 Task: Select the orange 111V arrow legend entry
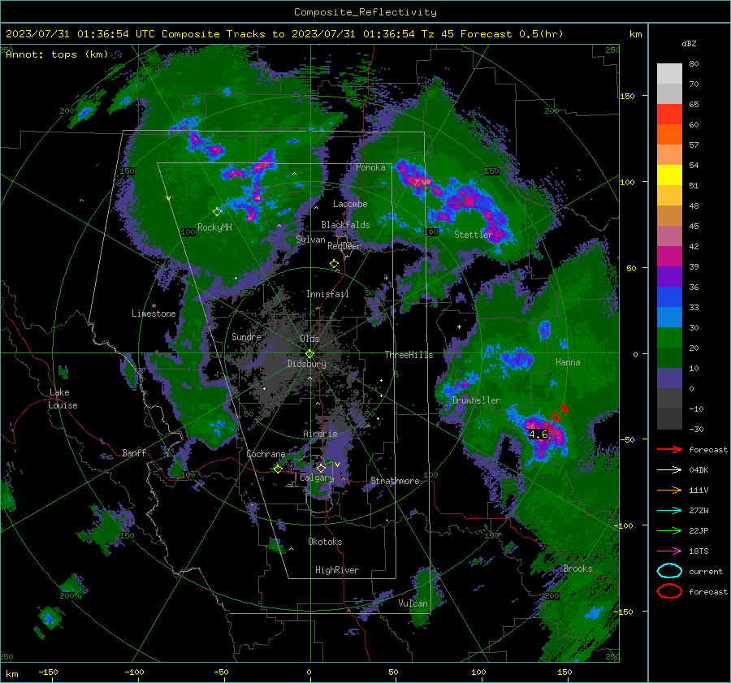pyautogui.click(x=669, y=490)
